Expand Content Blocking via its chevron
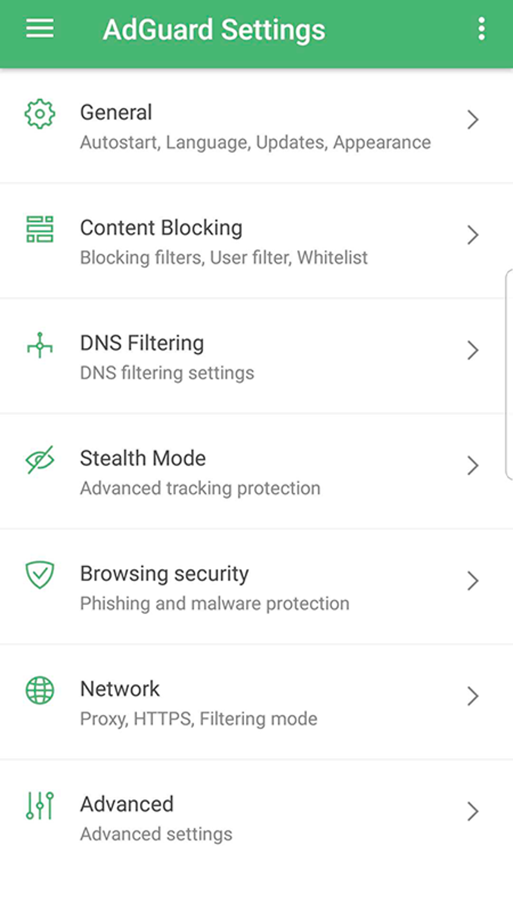513x911 pixels. [x=472, y=235]
